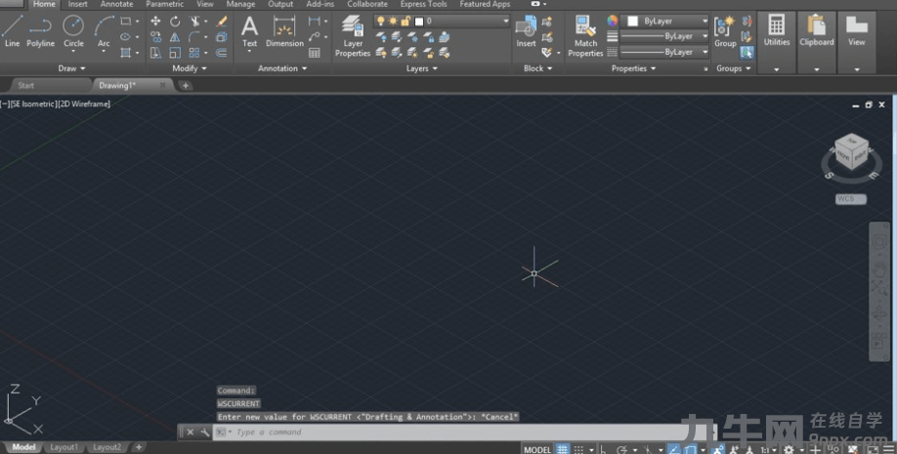897x454 pixels.
Task: Open the layer selection dropdown showing 0
Action: (x=441, y=21)
